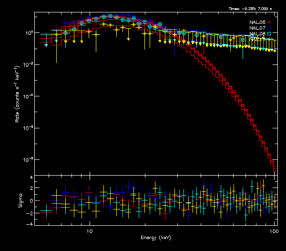The image size is (286, 251).
Task: Click the 10⁰ tick label on rate axis
Action: (29, 32)
